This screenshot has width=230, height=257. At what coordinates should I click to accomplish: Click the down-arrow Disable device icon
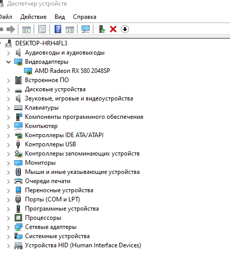point(125,29)
